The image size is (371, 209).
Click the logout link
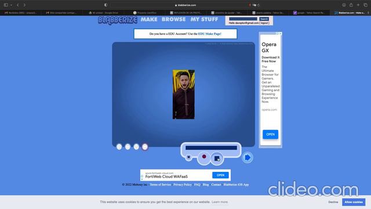(264, 23)
